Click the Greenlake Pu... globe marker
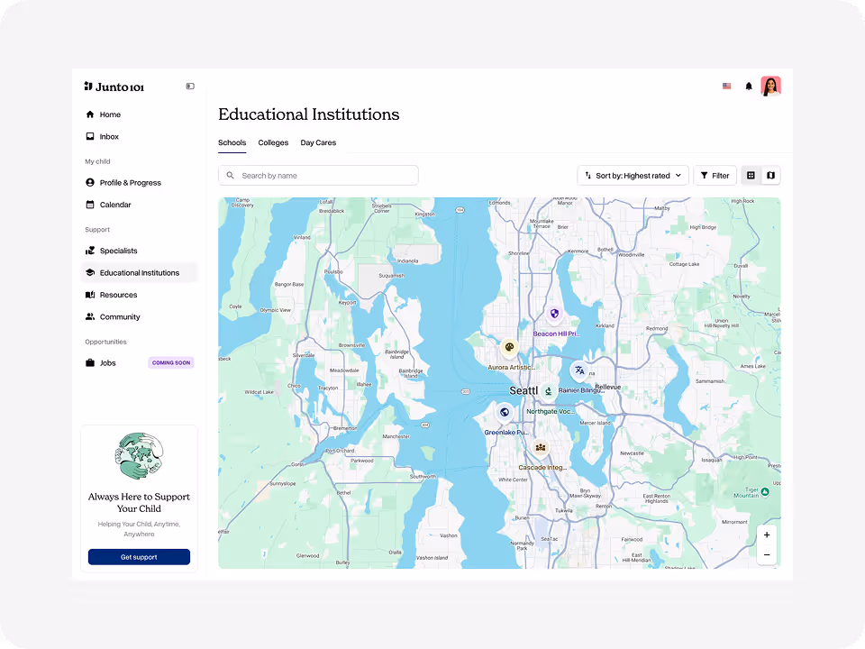The width and height of the screenshot is (865, 649). [504, 411]
